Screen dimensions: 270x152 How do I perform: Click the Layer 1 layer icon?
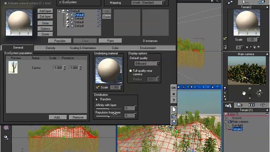pos(226,114)
